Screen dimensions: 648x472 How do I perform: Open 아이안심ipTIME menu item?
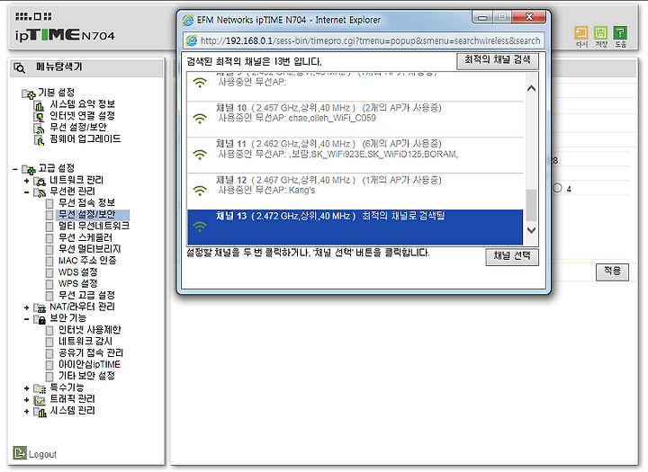coord(89,365)
